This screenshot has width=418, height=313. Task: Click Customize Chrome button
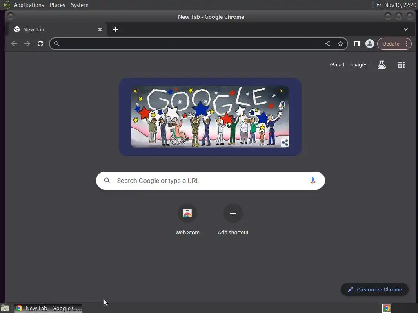pyautogui.click(x=375, y=290)
